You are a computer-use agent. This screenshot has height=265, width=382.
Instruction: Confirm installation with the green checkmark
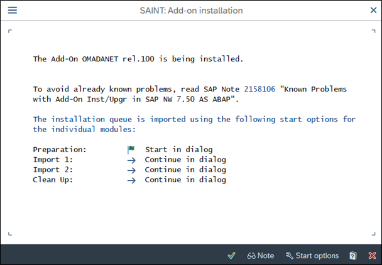coord(231,256)
